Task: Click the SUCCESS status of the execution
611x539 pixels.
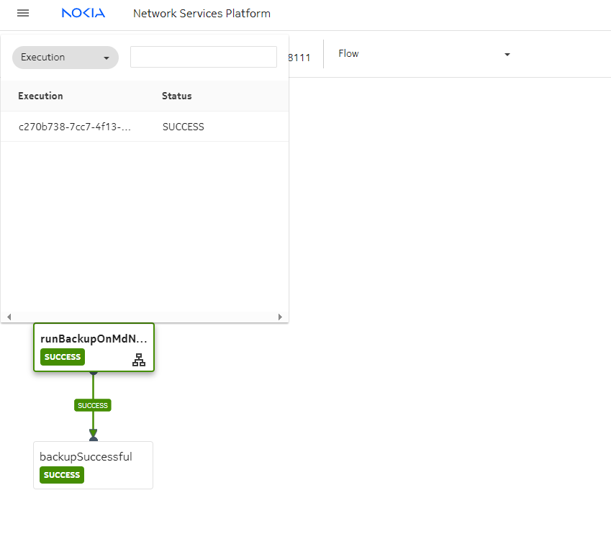Action: [x=184, y=127]
